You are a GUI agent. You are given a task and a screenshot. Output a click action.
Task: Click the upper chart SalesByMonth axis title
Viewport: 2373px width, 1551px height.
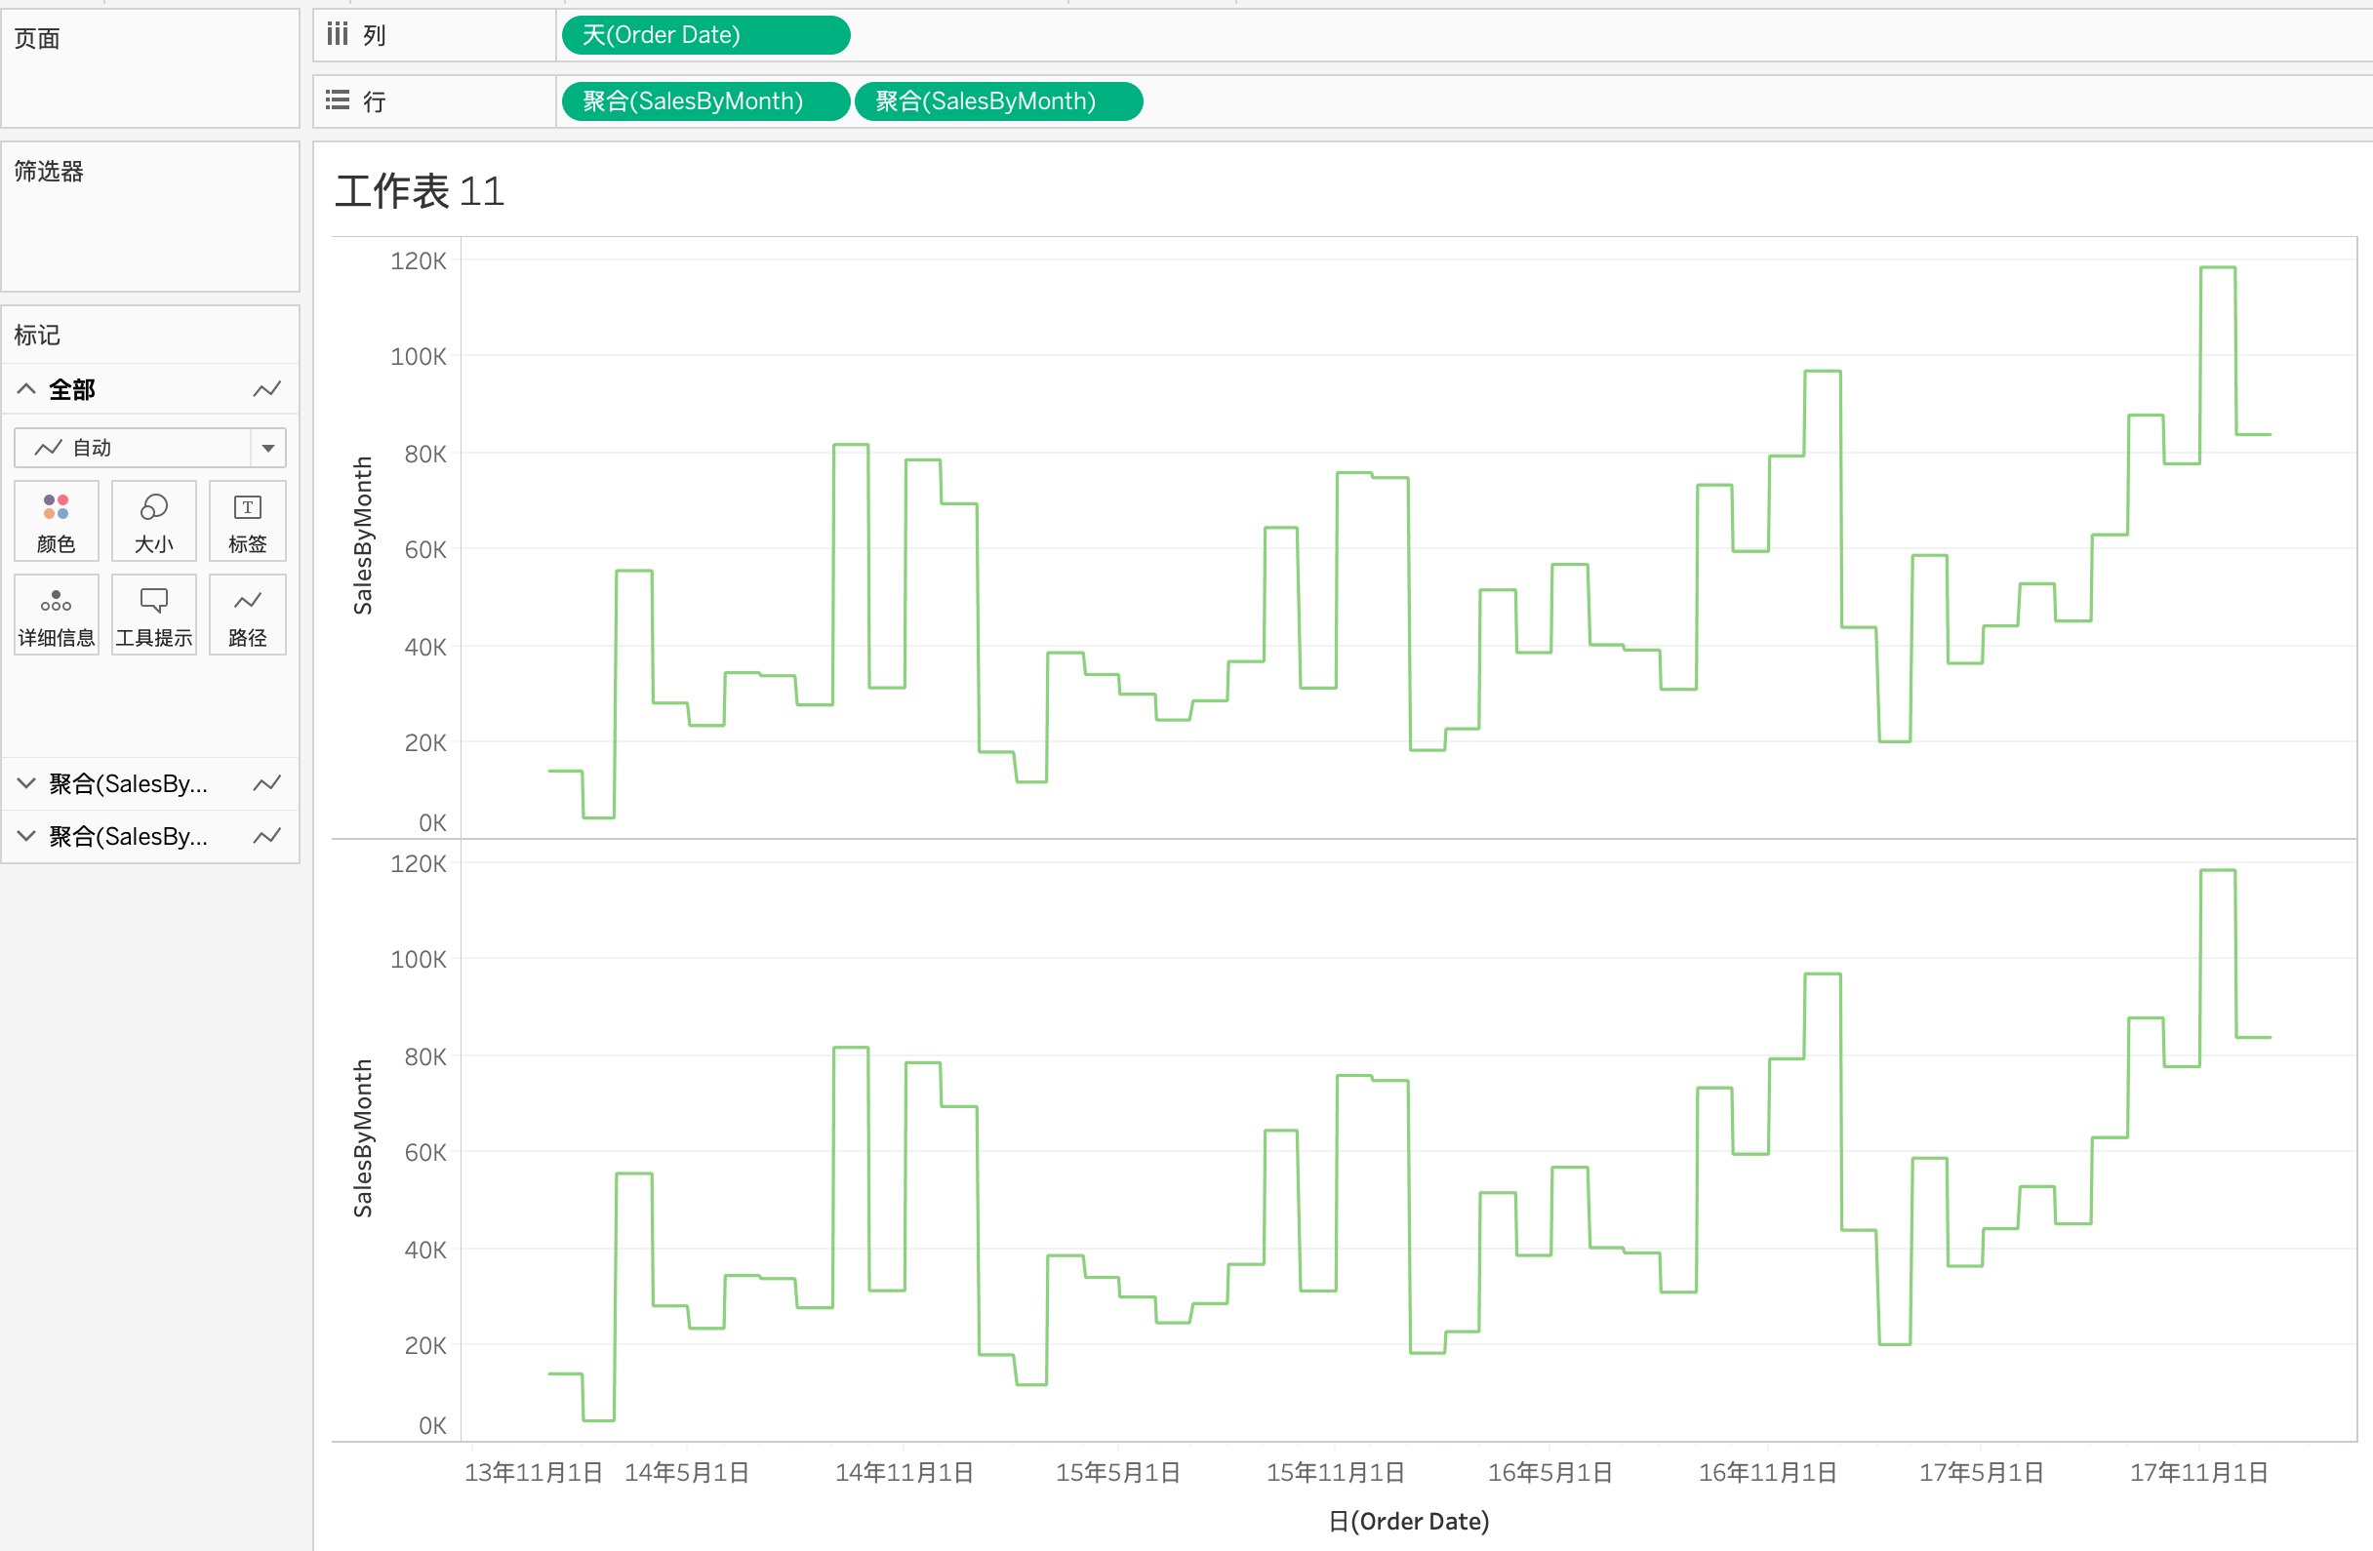[363, 536]
